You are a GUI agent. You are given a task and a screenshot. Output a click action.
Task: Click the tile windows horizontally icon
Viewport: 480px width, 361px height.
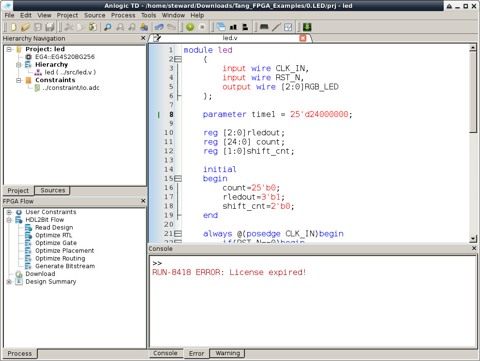click(233, 27)
